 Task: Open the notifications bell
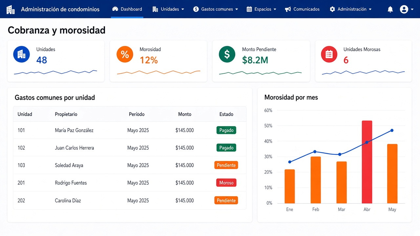(x=390, y=9)
